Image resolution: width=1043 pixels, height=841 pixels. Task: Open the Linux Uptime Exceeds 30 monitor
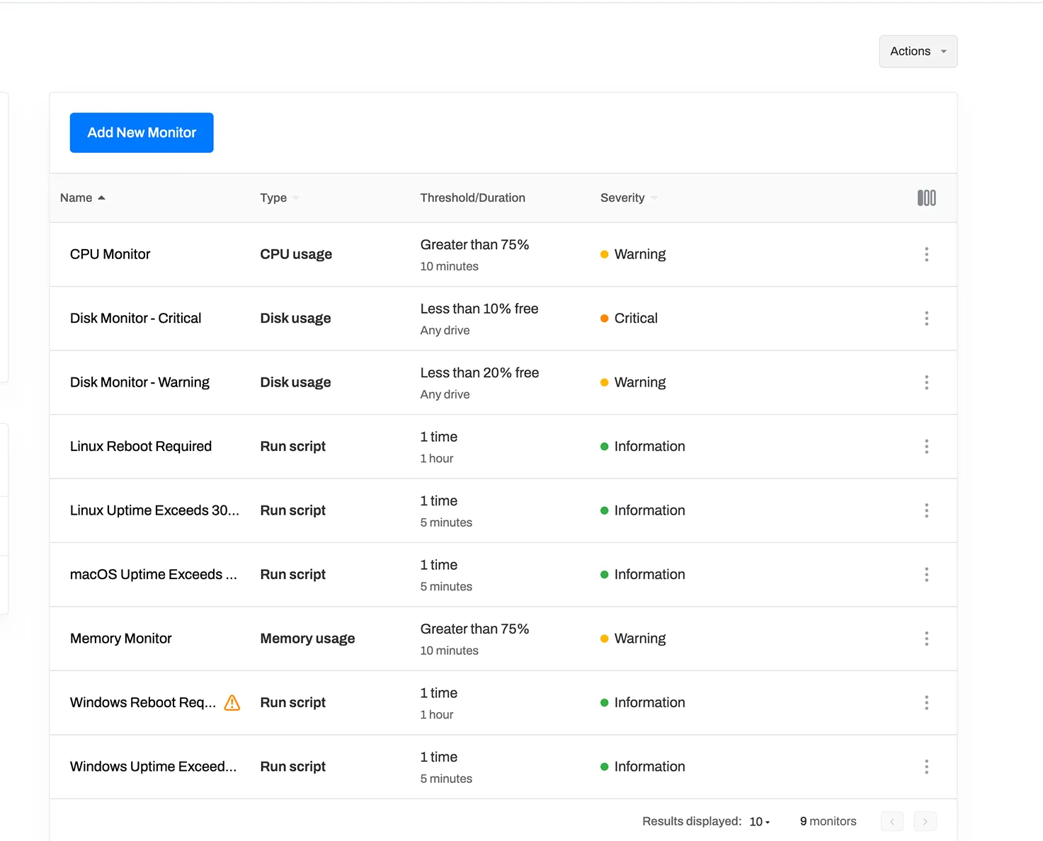pyautogui.click(x=154, y=510)
